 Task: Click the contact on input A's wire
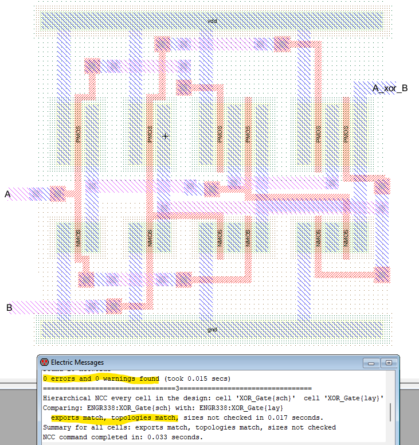(x=57, y=194)
